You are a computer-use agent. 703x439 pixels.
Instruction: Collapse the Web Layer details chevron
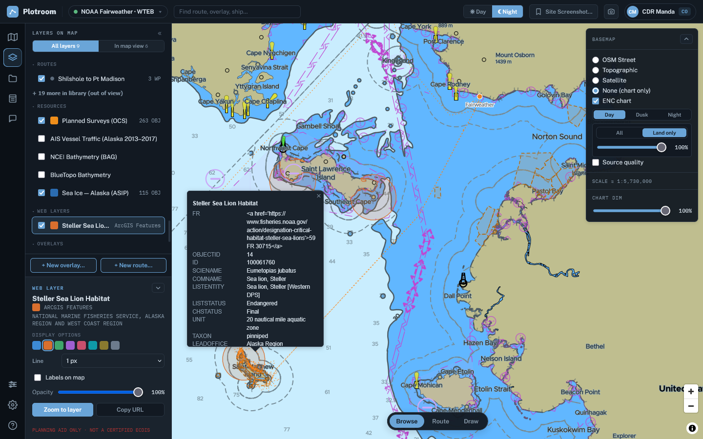tap(158, 288)
